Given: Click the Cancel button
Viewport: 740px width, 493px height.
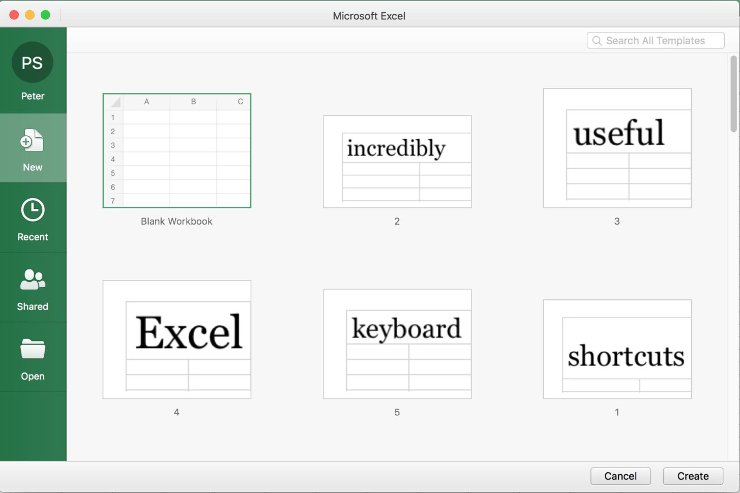Looking at the screenshot, I should pyautogui.click(x=620, y=476).
